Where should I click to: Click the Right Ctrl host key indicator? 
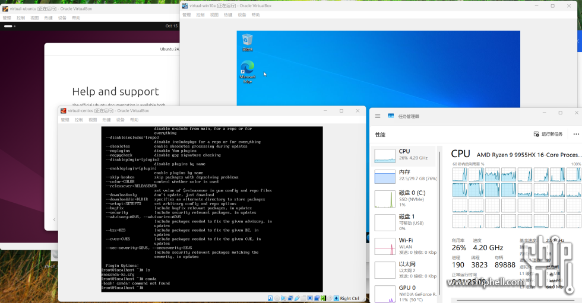pos(349,298)
